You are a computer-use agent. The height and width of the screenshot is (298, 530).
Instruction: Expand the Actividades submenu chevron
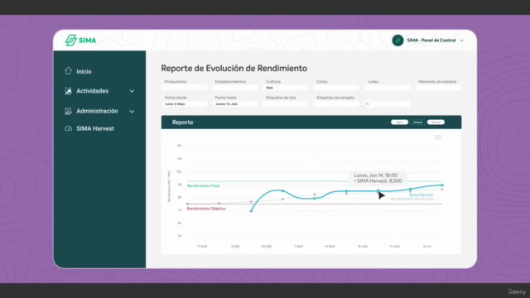pyautogui.click(x=132, y=91)
